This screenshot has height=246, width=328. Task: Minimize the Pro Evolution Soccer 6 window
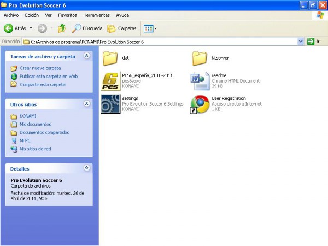coord(303,5)
